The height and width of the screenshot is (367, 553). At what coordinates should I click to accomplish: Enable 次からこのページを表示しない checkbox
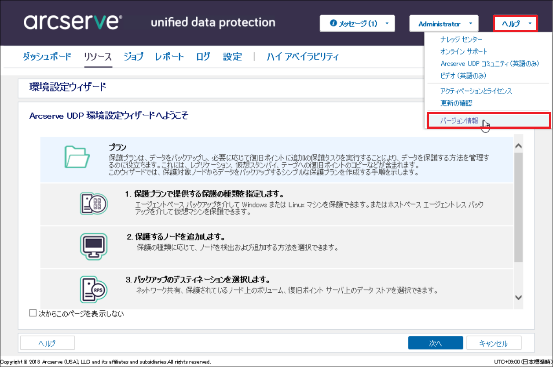(33, 313)
